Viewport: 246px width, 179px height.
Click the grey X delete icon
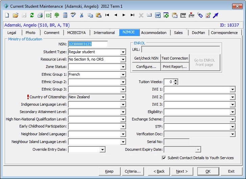141,15
